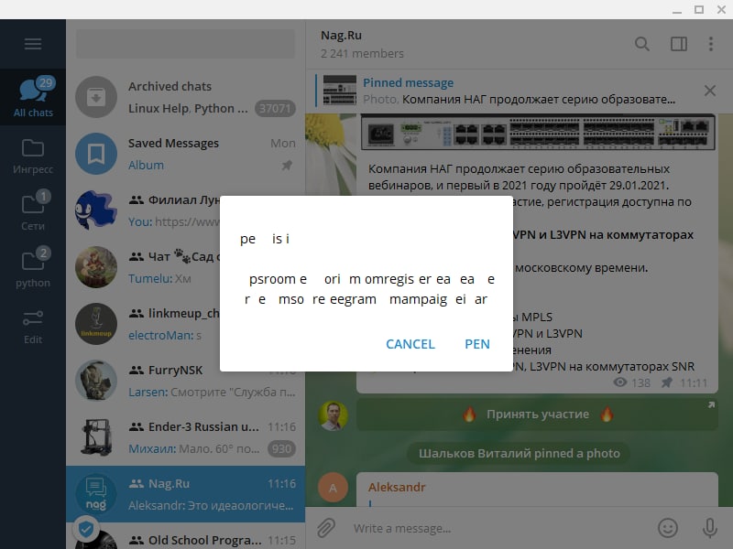This screenshot has width=733, height=549.
Task: Click the pinned a photo service message
Action: tap(519, 453)
